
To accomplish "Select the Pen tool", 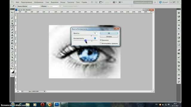I will pos(12,52).
